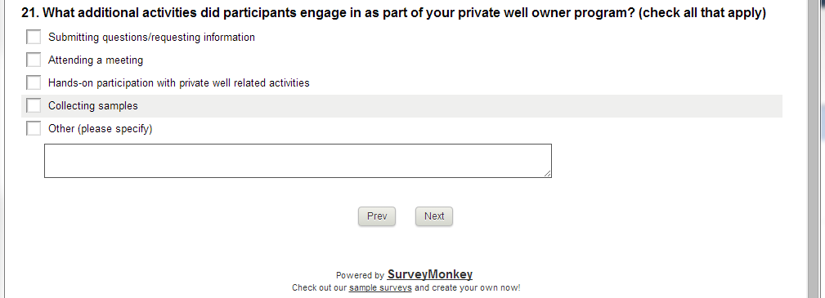Click the text area resize grip corner

point(548,174)
